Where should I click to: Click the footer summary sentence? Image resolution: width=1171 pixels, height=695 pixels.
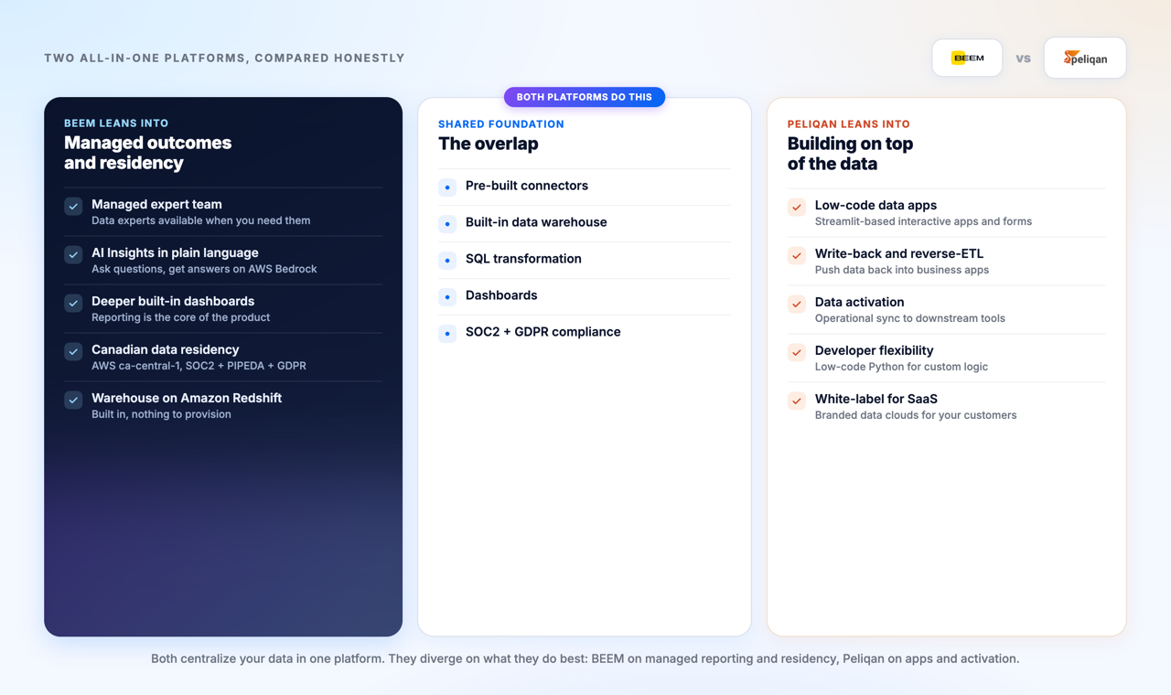point(585,659)
